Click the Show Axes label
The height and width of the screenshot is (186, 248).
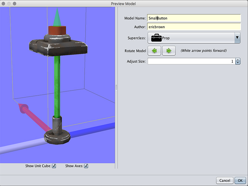point(74,166)
